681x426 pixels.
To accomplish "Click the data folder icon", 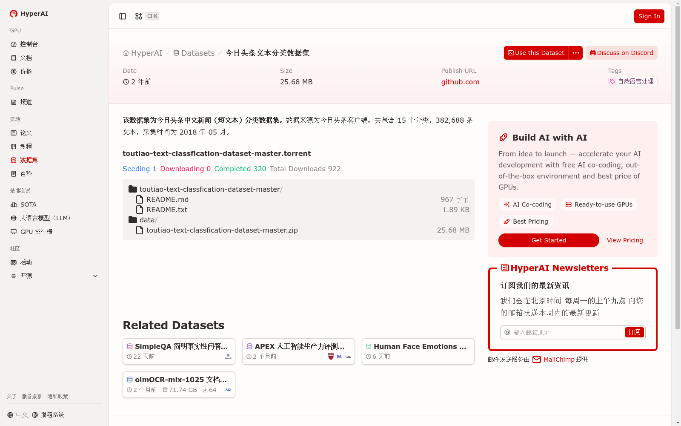I will [x=133, y=220].
